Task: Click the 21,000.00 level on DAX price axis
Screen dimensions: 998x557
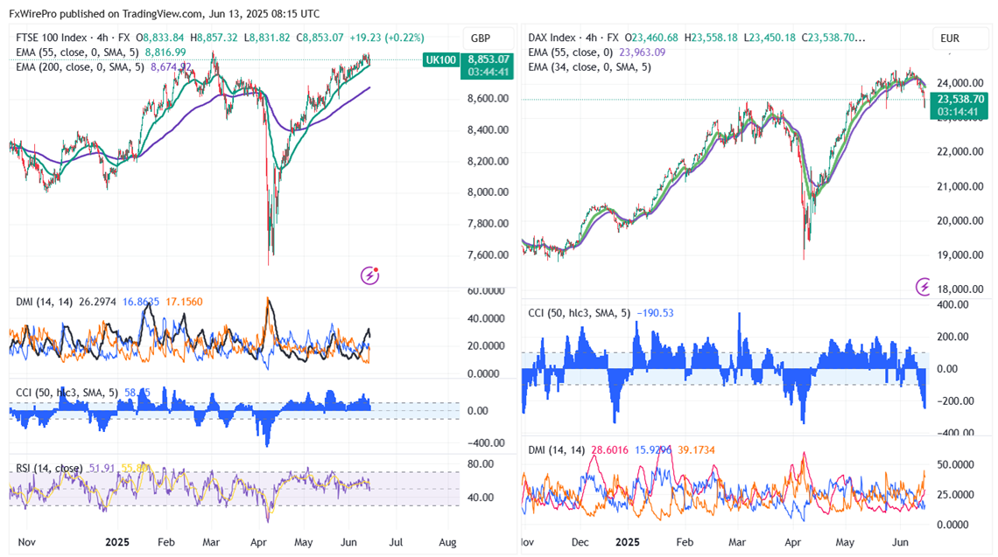Action: pos(959,186)
